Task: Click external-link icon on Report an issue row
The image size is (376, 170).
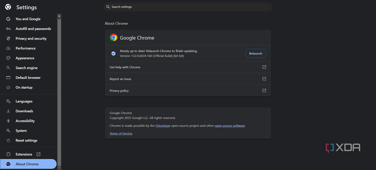Action: [x=264, y=79]
